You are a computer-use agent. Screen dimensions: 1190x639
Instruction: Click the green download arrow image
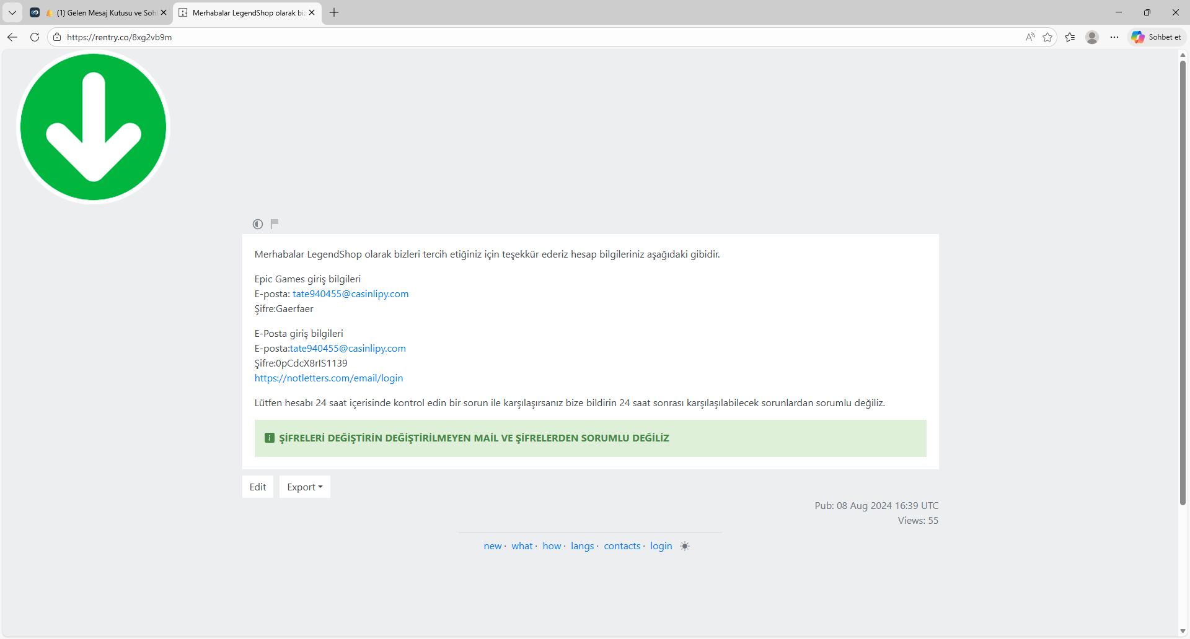94,127
